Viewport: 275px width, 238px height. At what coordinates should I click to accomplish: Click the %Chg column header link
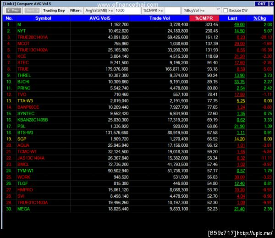coord(259,18)
